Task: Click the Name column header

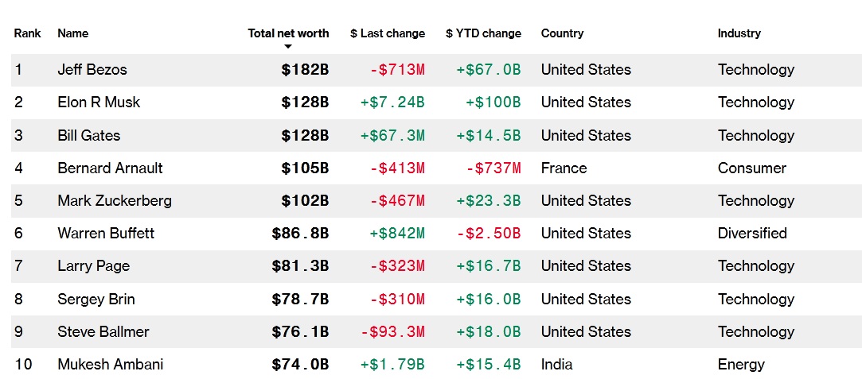Action: tap(73, 33)
